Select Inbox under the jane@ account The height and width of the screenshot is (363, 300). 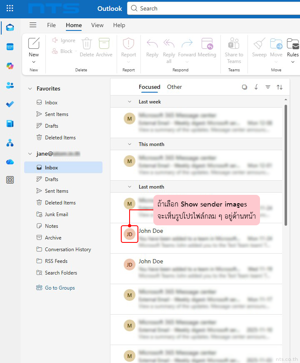(63, 167)
